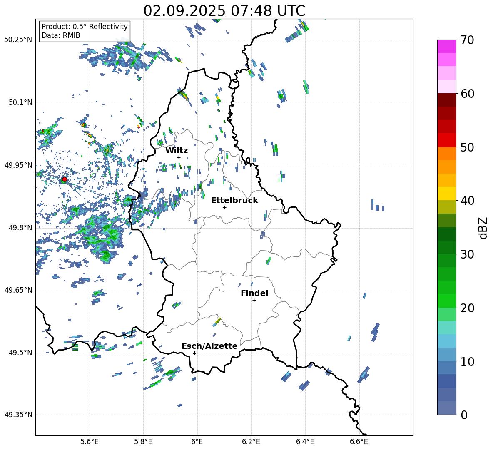Click the colorbar tick label 10

[468, 362]
